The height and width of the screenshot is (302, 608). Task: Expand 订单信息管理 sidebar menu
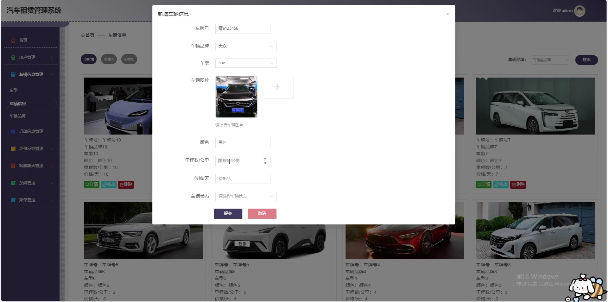tap(30, 131)
